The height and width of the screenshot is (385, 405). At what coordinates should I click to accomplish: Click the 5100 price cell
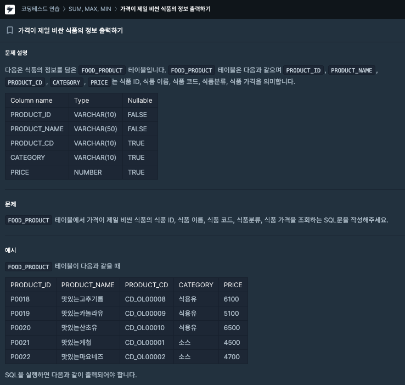point(233,314)
